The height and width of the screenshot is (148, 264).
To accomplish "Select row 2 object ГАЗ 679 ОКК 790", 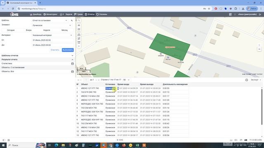I will pyautogui.click(x=89, y=92).
